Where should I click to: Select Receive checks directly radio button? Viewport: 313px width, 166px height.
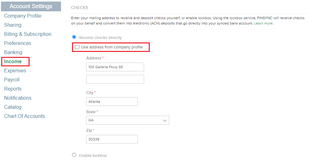(x=74, y=37)
